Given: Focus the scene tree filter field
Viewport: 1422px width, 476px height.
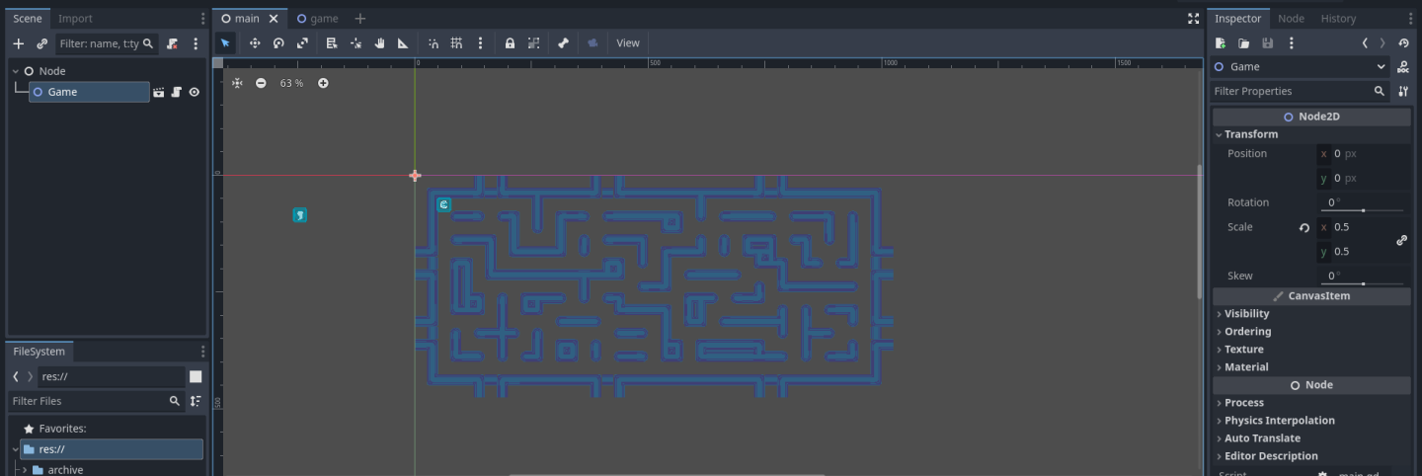Looking at the screenshot, I should (x=106, y=43).
